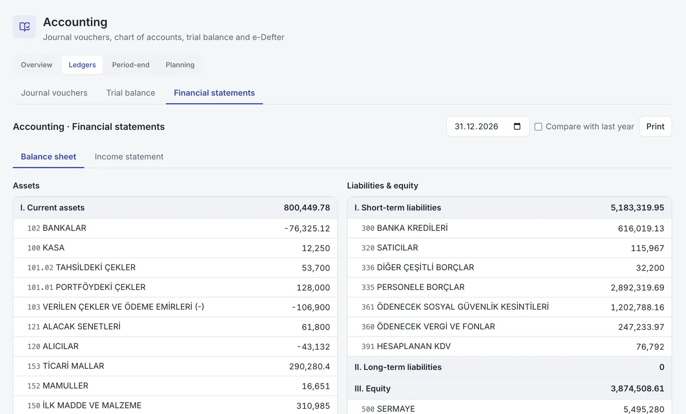Switch to Income statement view
Screen dimensions: 686x414
click(x=129, y=157)
